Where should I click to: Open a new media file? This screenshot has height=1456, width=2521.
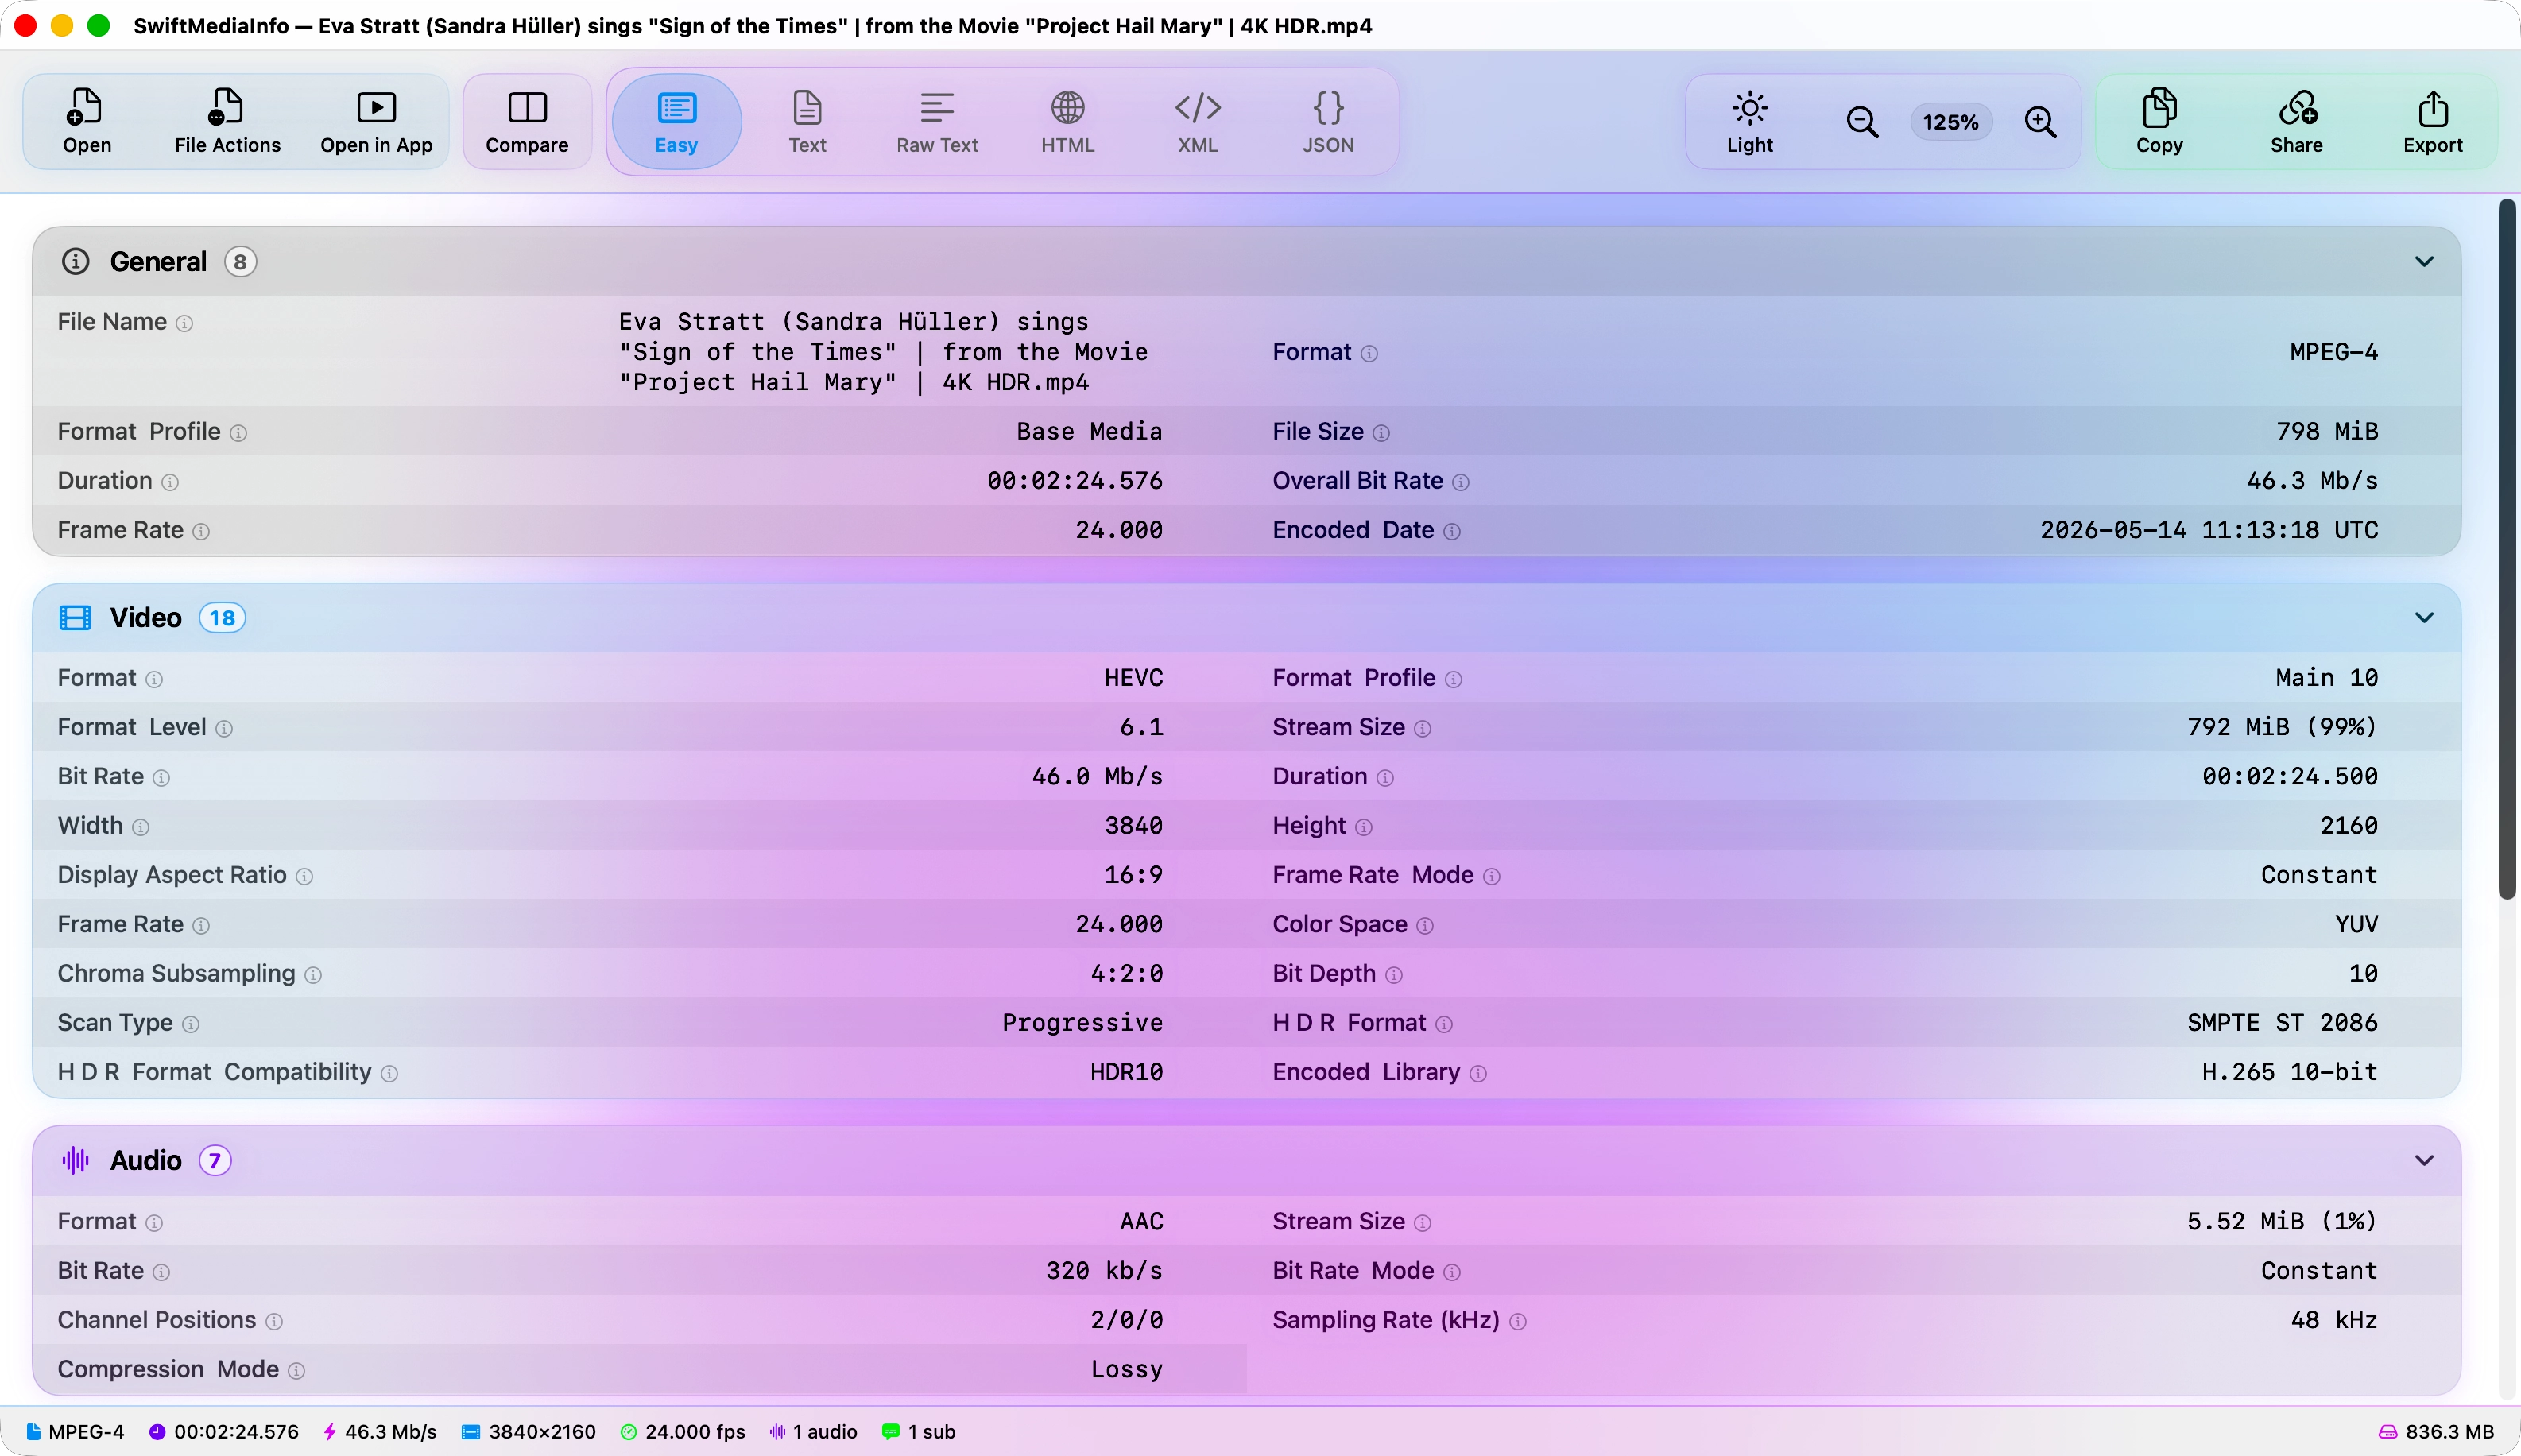[86, 121]
